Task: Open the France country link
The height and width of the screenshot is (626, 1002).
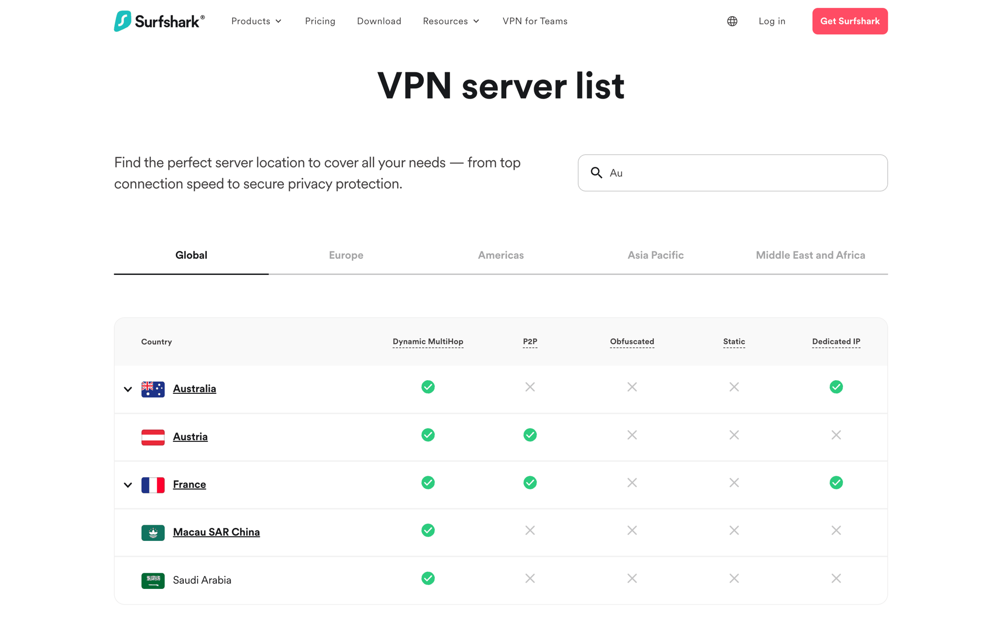Action: [189, 485]
